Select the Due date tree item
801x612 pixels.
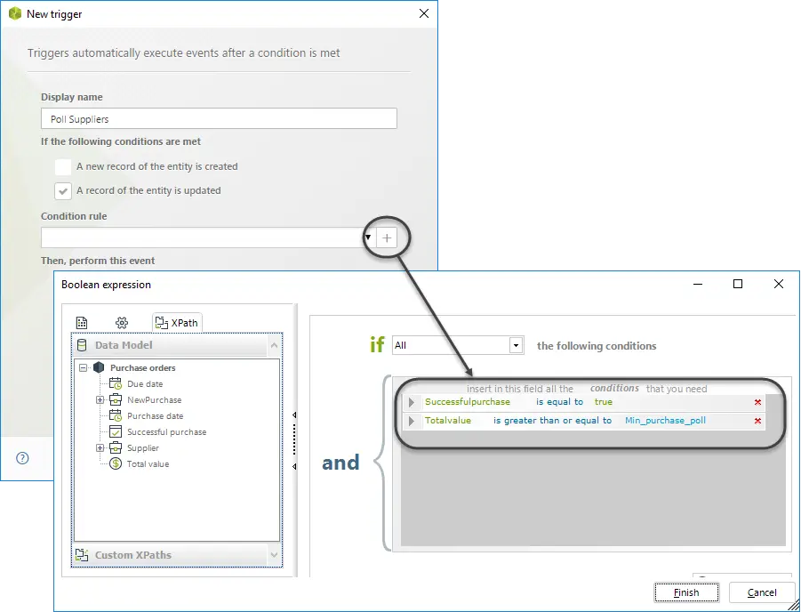tap(145, 384)
